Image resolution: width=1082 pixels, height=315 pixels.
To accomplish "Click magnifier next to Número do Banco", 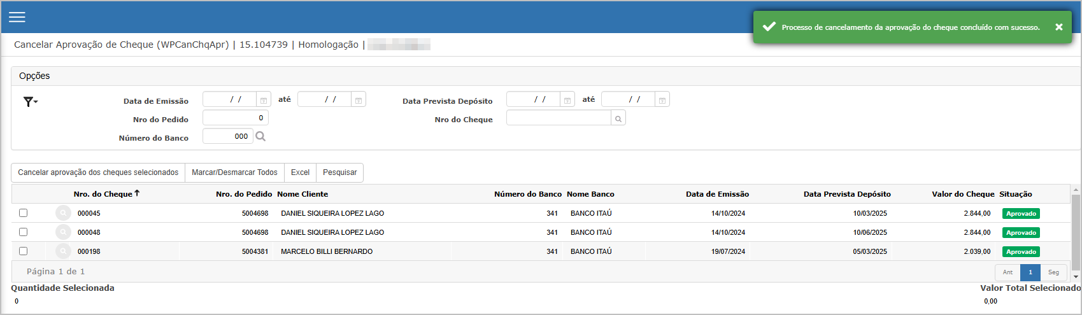I will coord(260,136).
